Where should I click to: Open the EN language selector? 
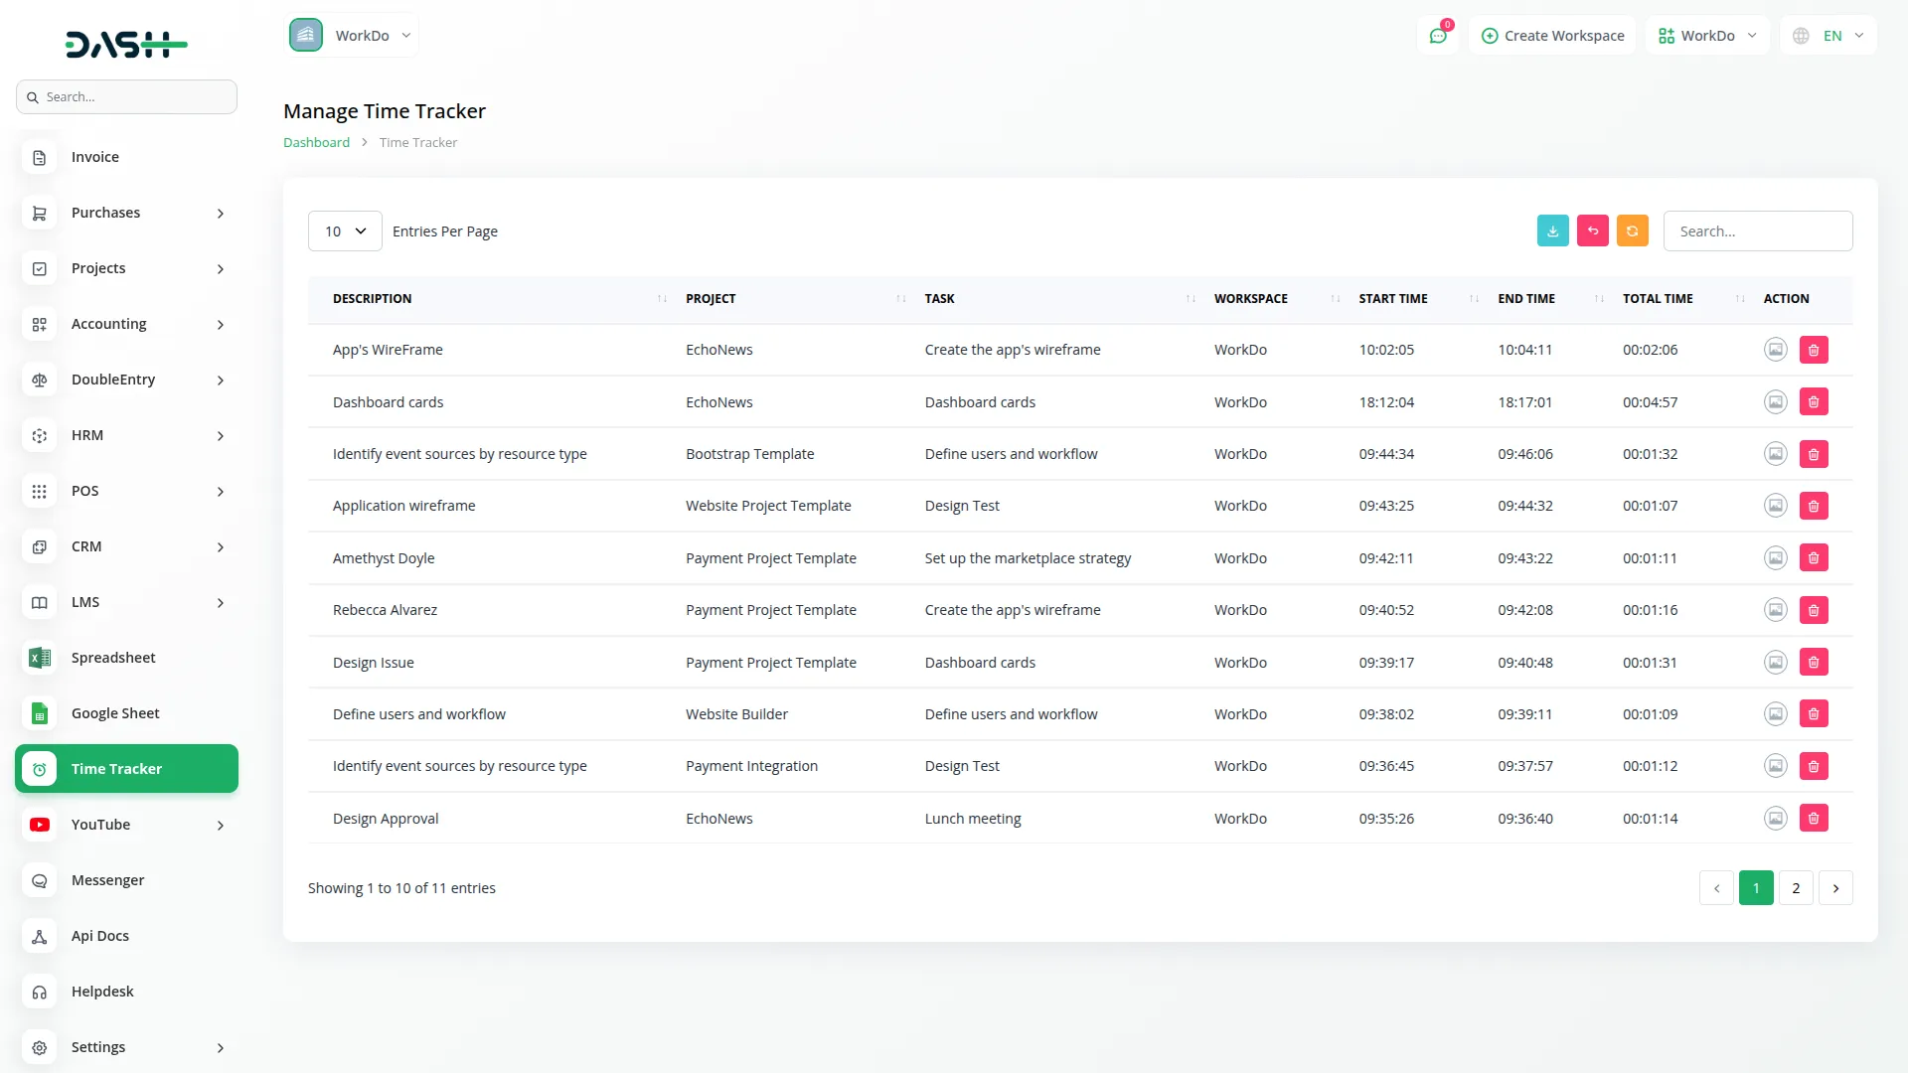point(1828,35)
